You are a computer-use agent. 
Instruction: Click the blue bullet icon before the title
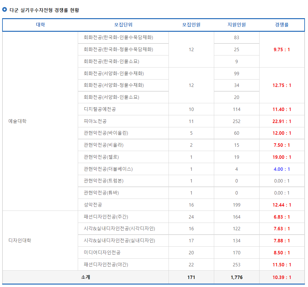click(x=4, y=10)
